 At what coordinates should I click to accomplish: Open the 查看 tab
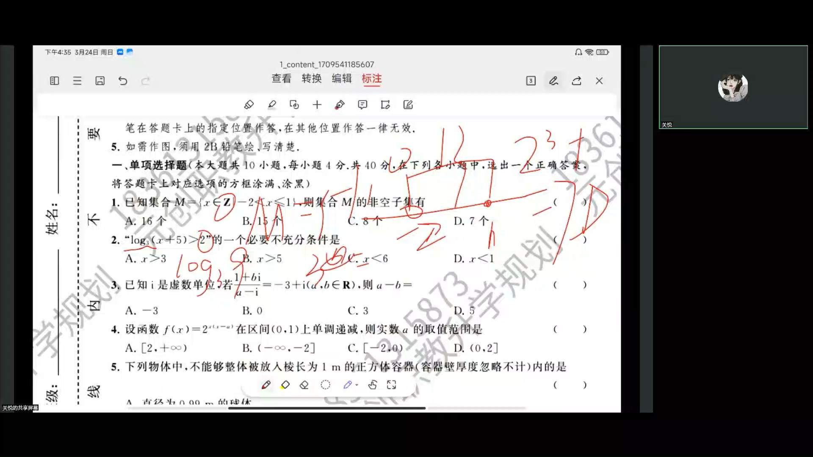282,79
